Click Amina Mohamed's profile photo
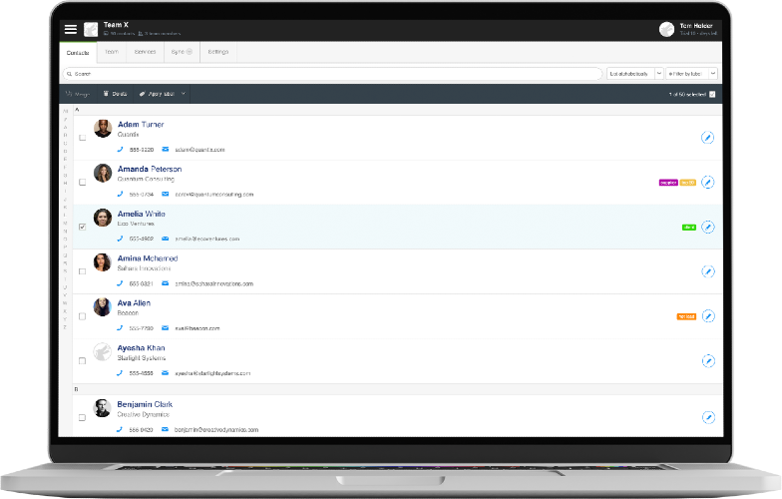This screenshot has height=499, width=782. pyautogui.click(x=102, y=262)
